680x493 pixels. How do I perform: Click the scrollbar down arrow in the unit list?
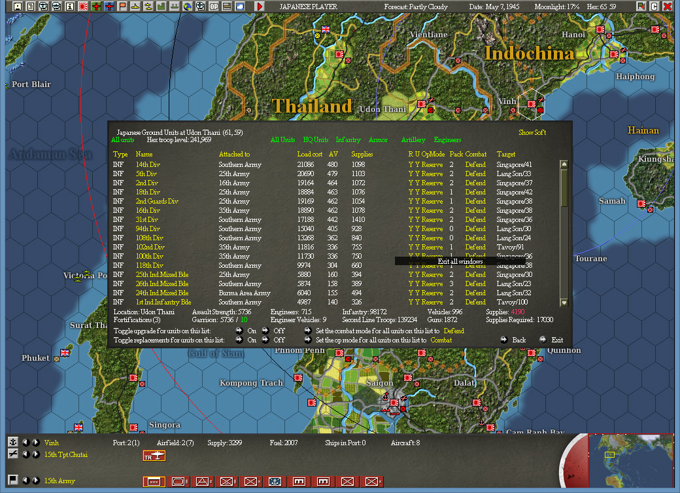(x=563, y=302)
